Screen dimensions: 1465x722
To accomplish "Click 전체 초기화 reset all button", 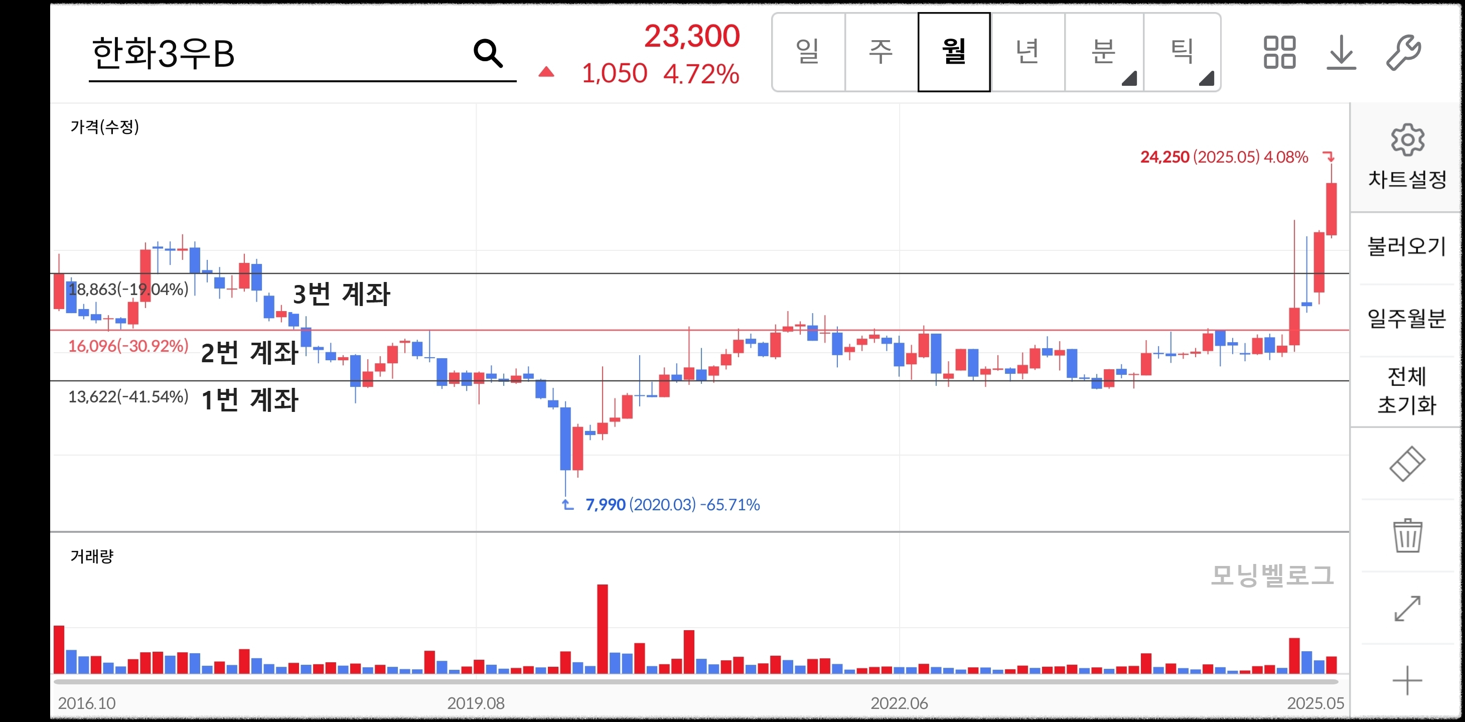I will coord(1406,391).
